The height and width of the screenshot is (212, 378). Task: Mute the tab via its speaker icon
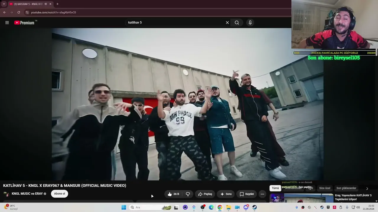[46, 4]
